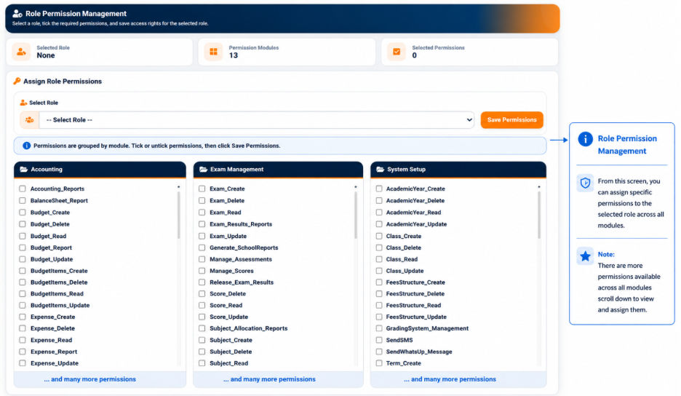This screenshot has height=396, width=681.
Task: Check the SendSMS permission
Action: (379, 340)
